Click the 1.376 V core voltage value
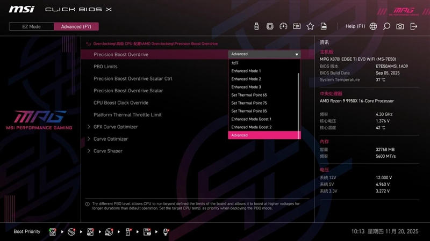Viewport: 430px width, 241px height. click(383, 121)
